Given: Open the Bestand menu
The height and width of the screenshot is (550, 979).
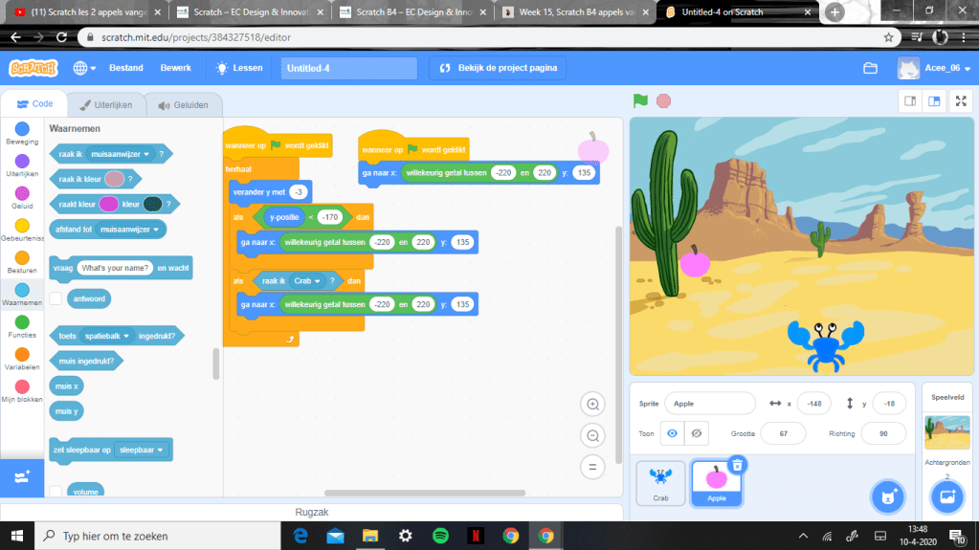Looking at the screenshot, I should click(x=126, y=68).
